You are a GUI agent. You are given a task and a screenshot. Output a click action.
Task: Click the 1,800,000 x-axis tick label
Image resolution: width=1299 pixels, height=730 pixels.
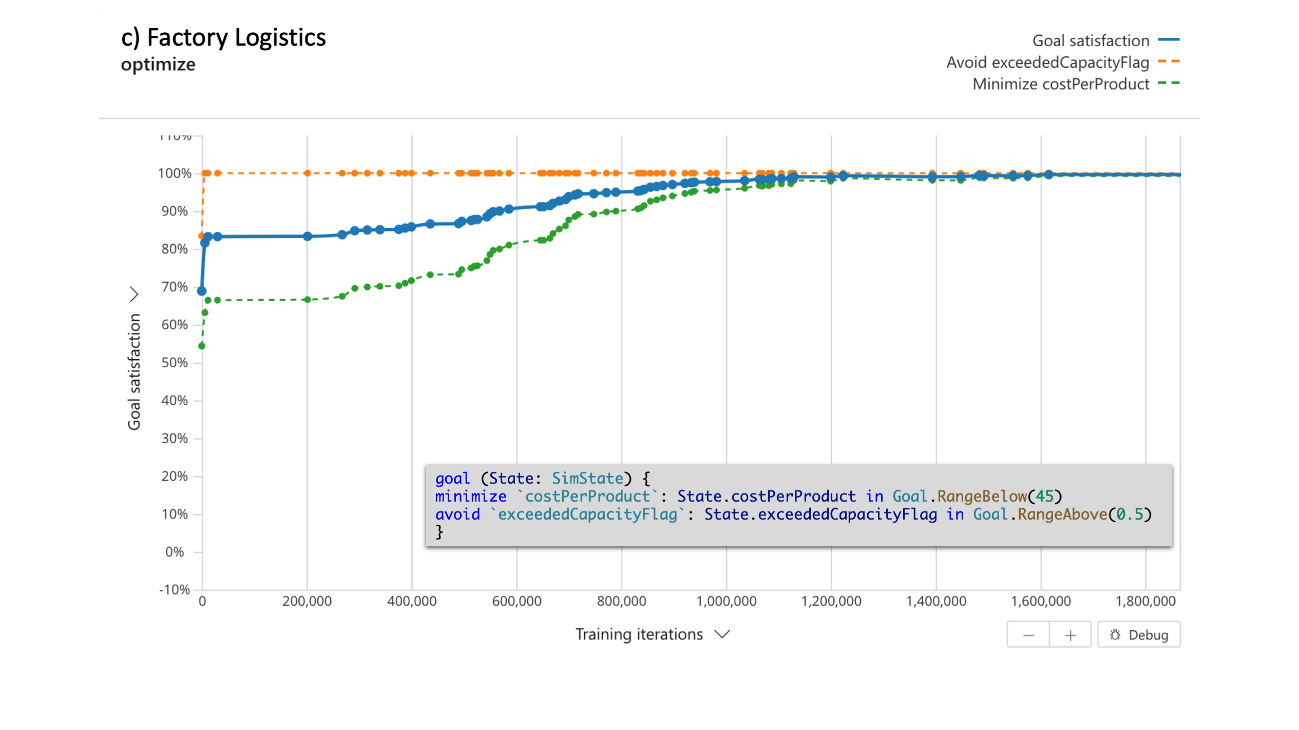1145,601
